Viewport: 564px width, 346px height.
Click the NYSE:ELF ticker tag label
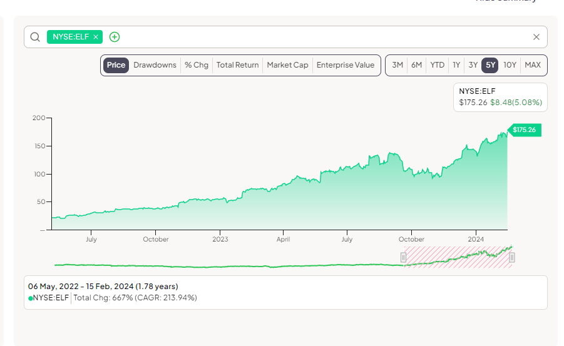(x=71, y=37)
